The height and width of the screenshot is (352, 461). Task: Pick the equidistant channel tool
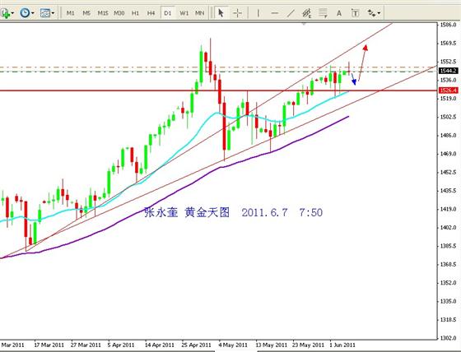point(306,13)
